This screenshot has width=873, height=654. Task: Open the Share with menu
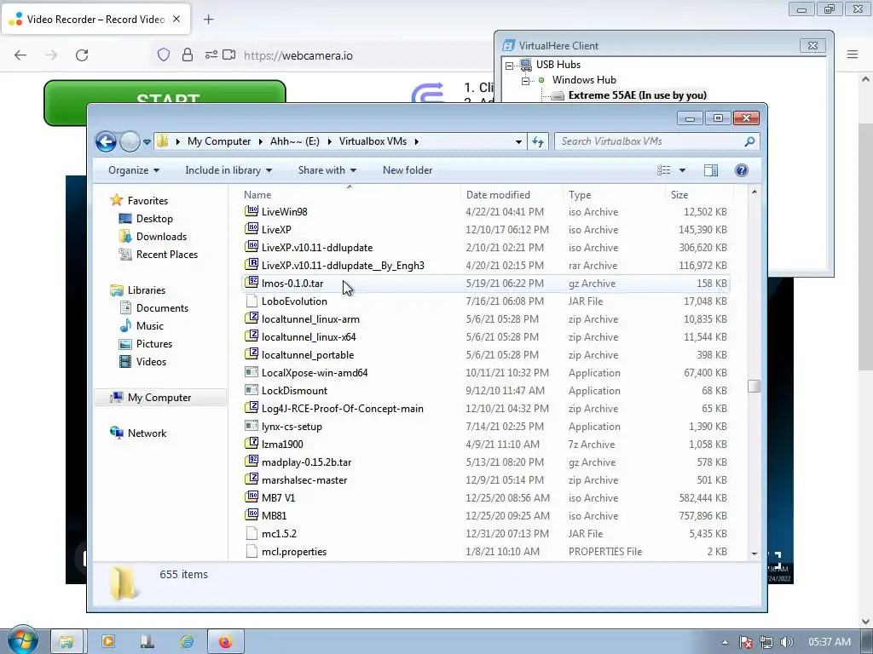coord(327,170)
